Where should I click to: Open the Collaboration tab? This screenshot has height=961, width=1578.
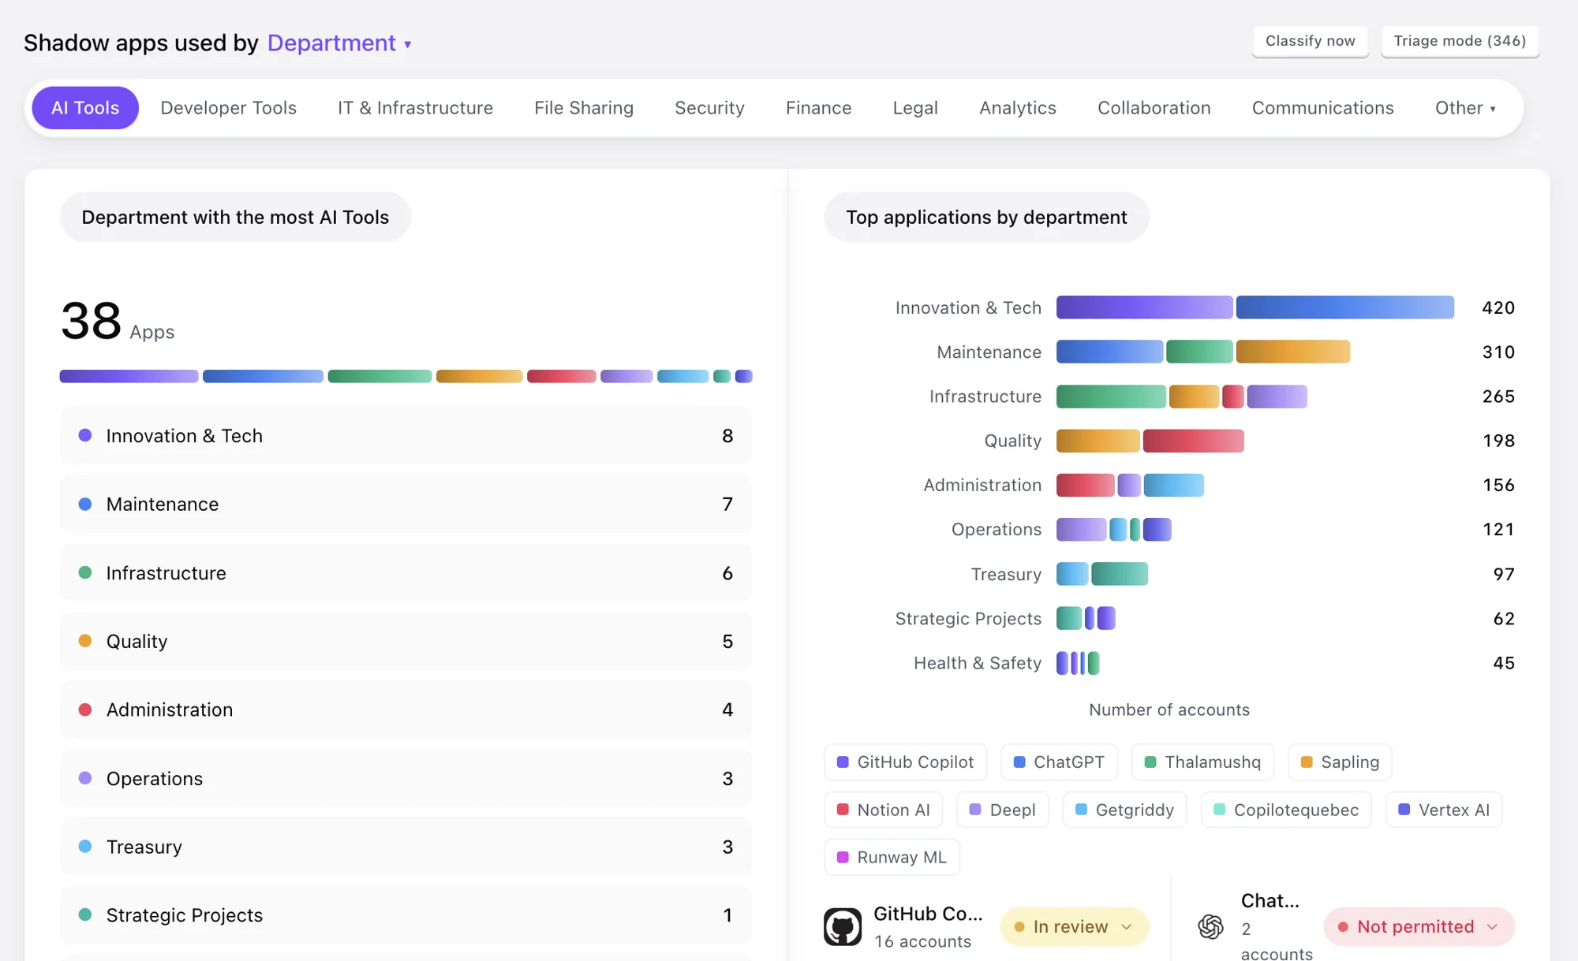1154,108
